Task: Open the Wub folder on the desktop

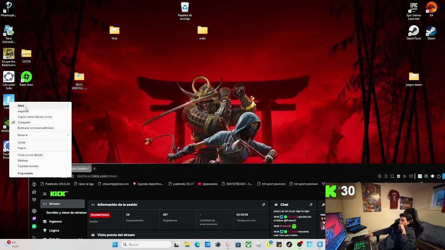Action: 114,33
